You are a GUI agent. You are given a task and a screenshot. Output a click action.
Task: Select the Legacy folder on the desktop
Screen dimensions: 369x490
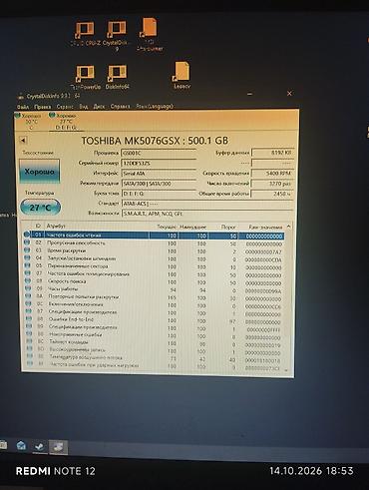click(182, 76)
